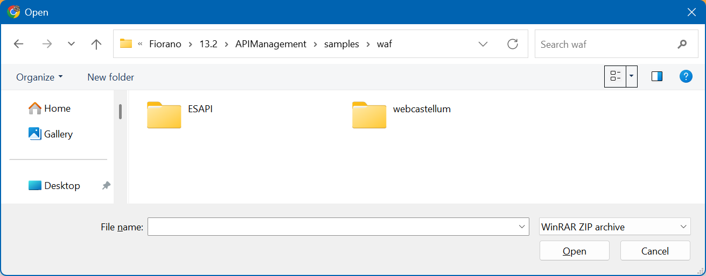Click the Forward navigation arrow

tap(47, 44)
